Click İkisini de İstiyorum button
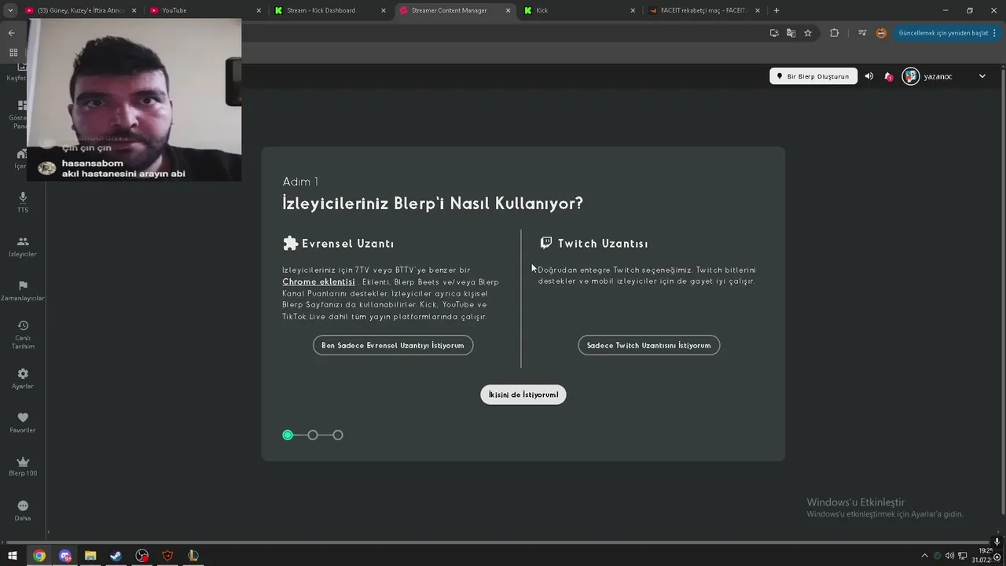Screen dimensions: 1006x566 523,395
